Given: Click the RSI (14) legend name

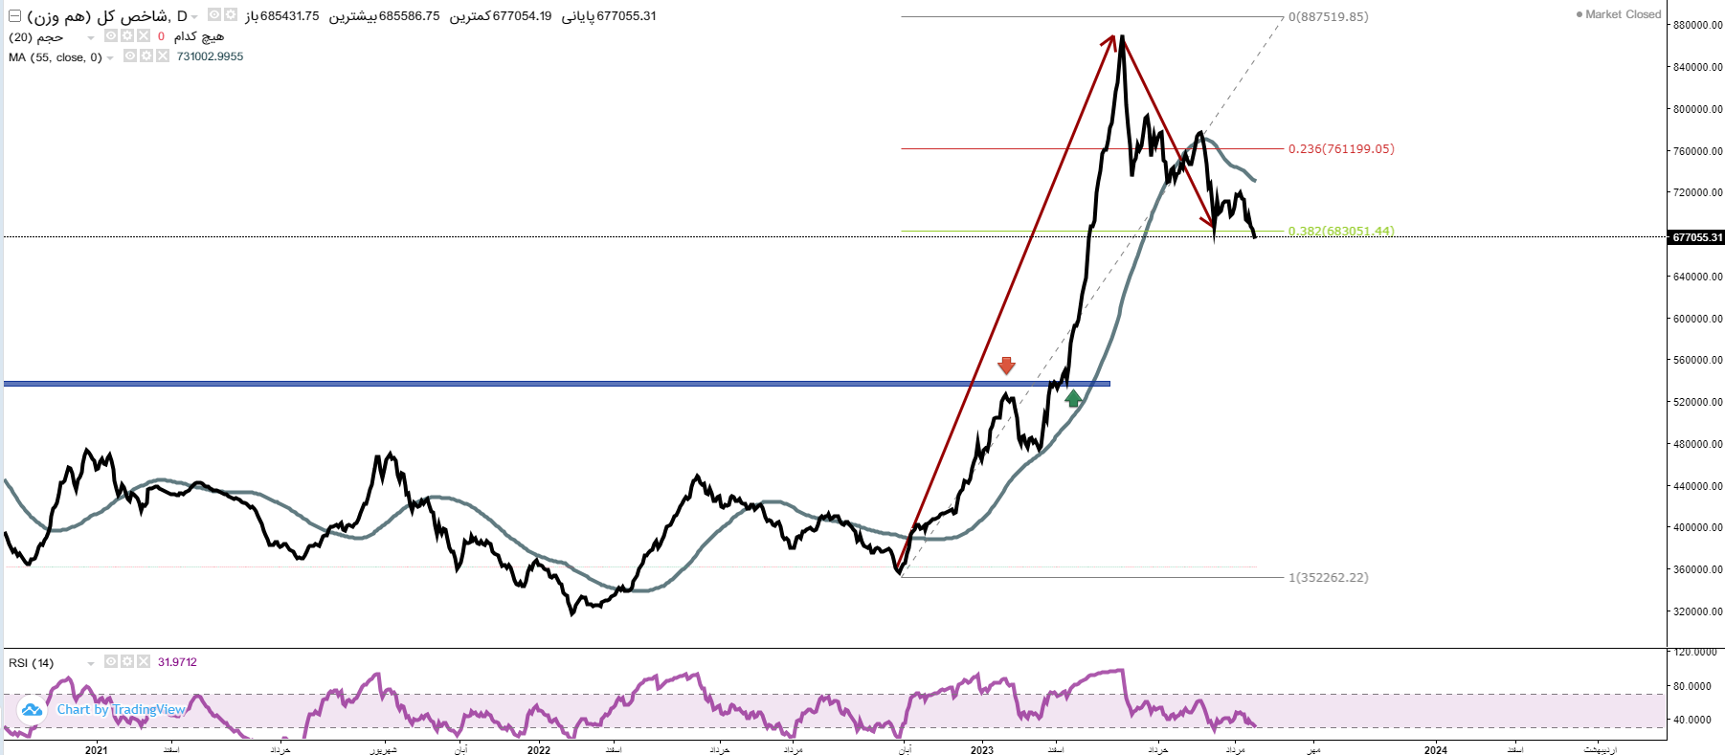Looking at the screenshot, I should click(31, 663).
